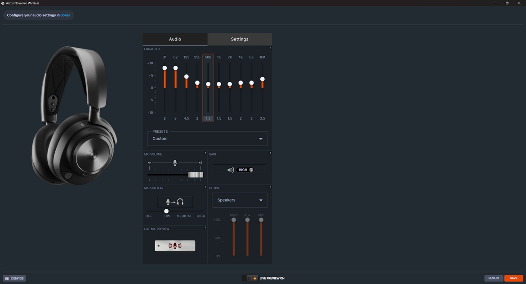This screenshot has width=526, height=284.
Task: Click the max volume speaker icon in Mic Volume
Action: point(201,162)
